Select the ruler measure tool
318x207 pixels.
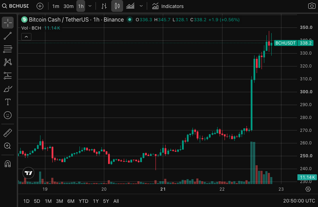click(7, 133)
